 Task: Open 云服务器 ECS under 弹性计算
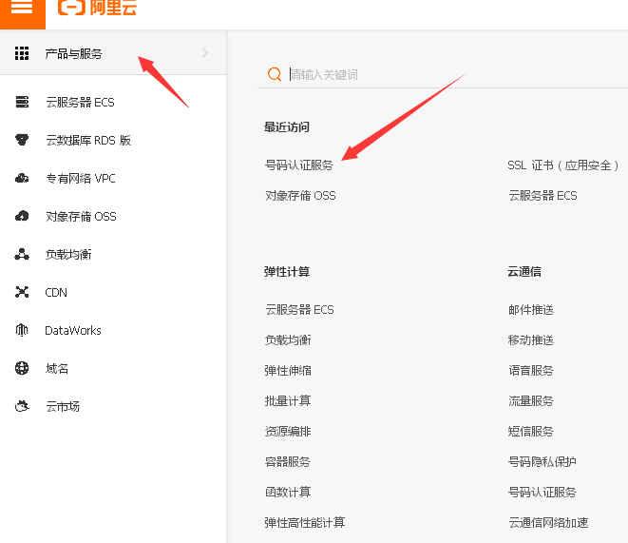[x=299, y=310]
